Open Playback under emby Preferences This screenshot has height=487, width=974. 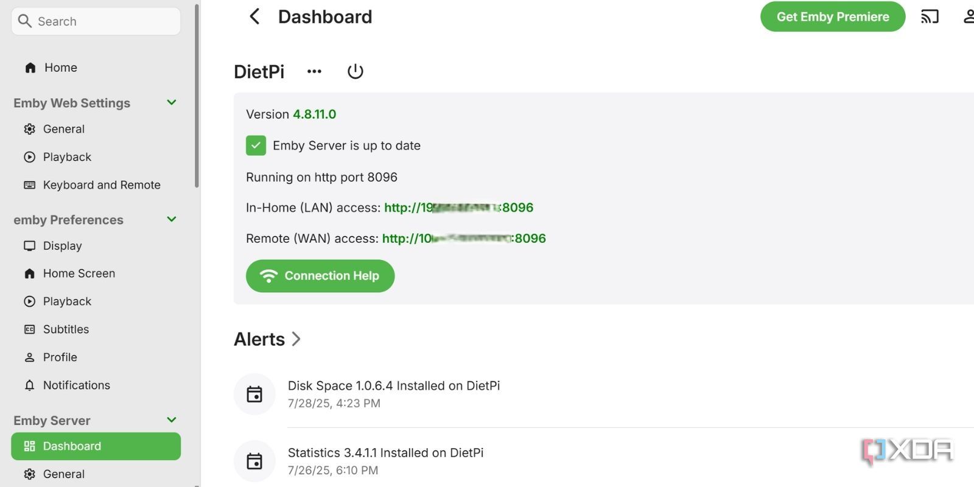click(96, 301)
